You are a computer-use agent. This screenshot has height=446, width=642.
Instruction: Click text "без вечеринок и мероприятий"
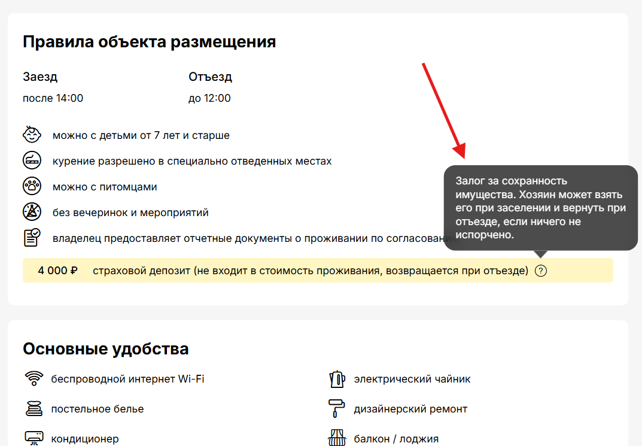(130, 213)
